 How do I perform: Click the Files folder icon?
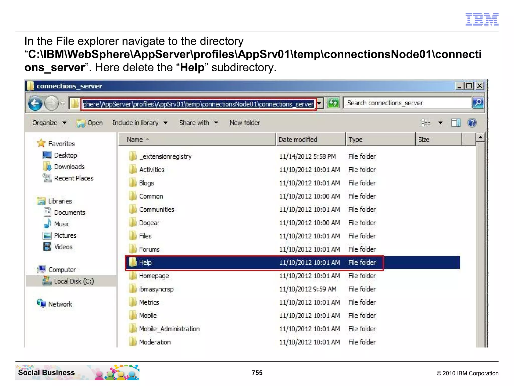133,236
